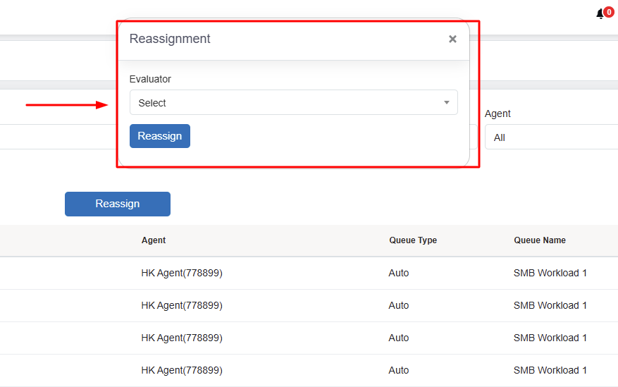Select HK Agent(778899) in the fourth row
Viewport: 618px width, 387px height.
pyautogui.click(x=182, y=370)
